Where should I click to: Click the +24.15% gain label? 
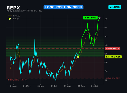90,18
